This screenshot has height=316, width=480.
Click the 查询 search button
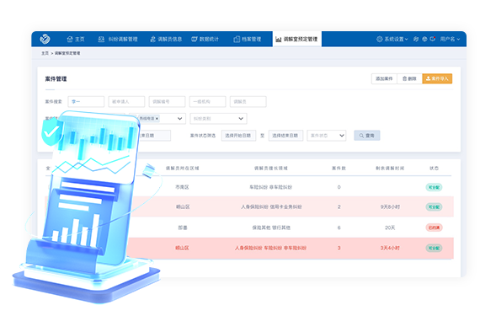tap(367, 136)
